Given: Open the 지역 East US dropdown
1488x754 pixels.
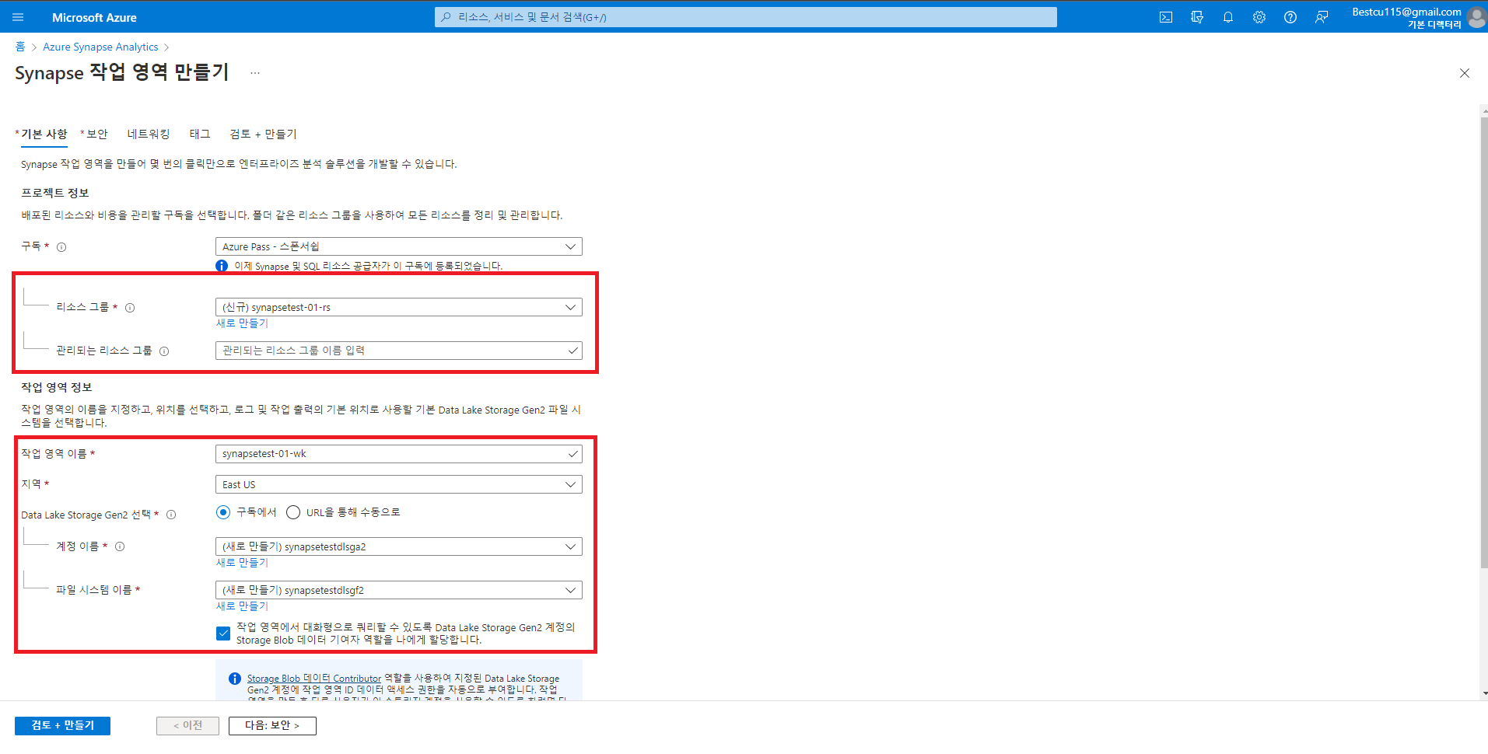Looking at the screenshot, I should [x=398, y=484].
